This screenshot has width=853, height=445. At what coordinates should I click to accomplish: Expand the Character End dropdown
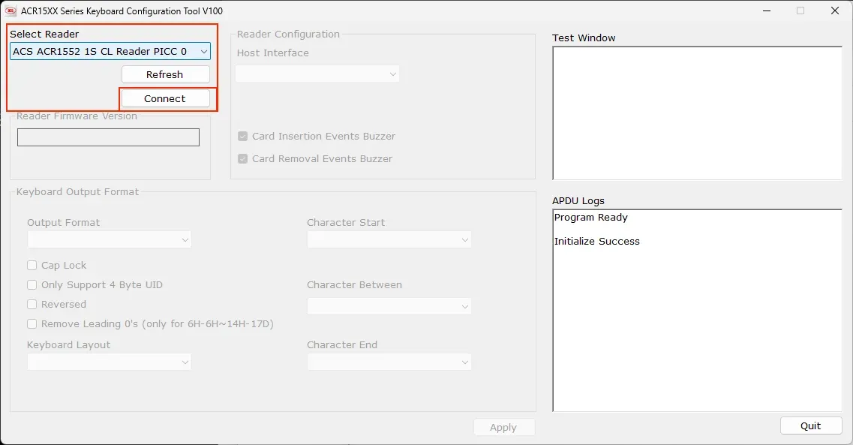point(389,362)
